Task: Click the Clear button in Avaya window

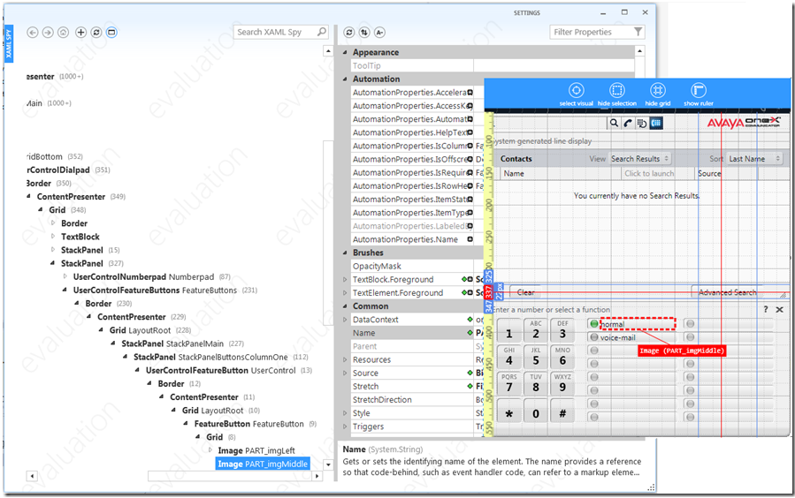Action: [x=526, y=292]
